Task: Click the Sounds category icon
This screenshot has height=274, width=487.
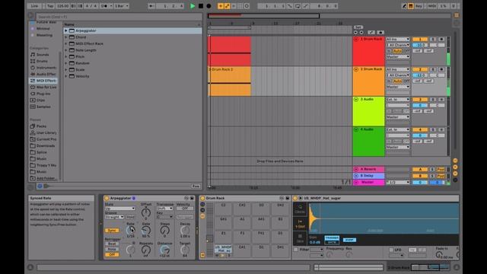Action: [33, 55]
